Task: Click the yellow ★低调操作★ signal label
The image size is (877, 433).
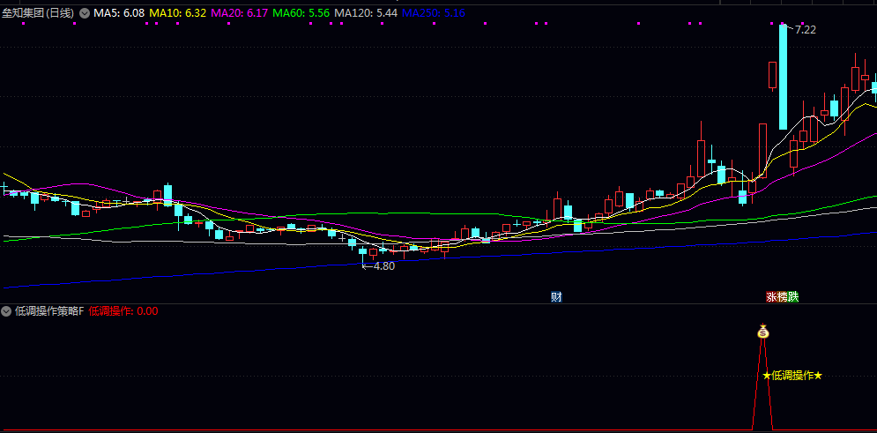Action: (792, 376)
